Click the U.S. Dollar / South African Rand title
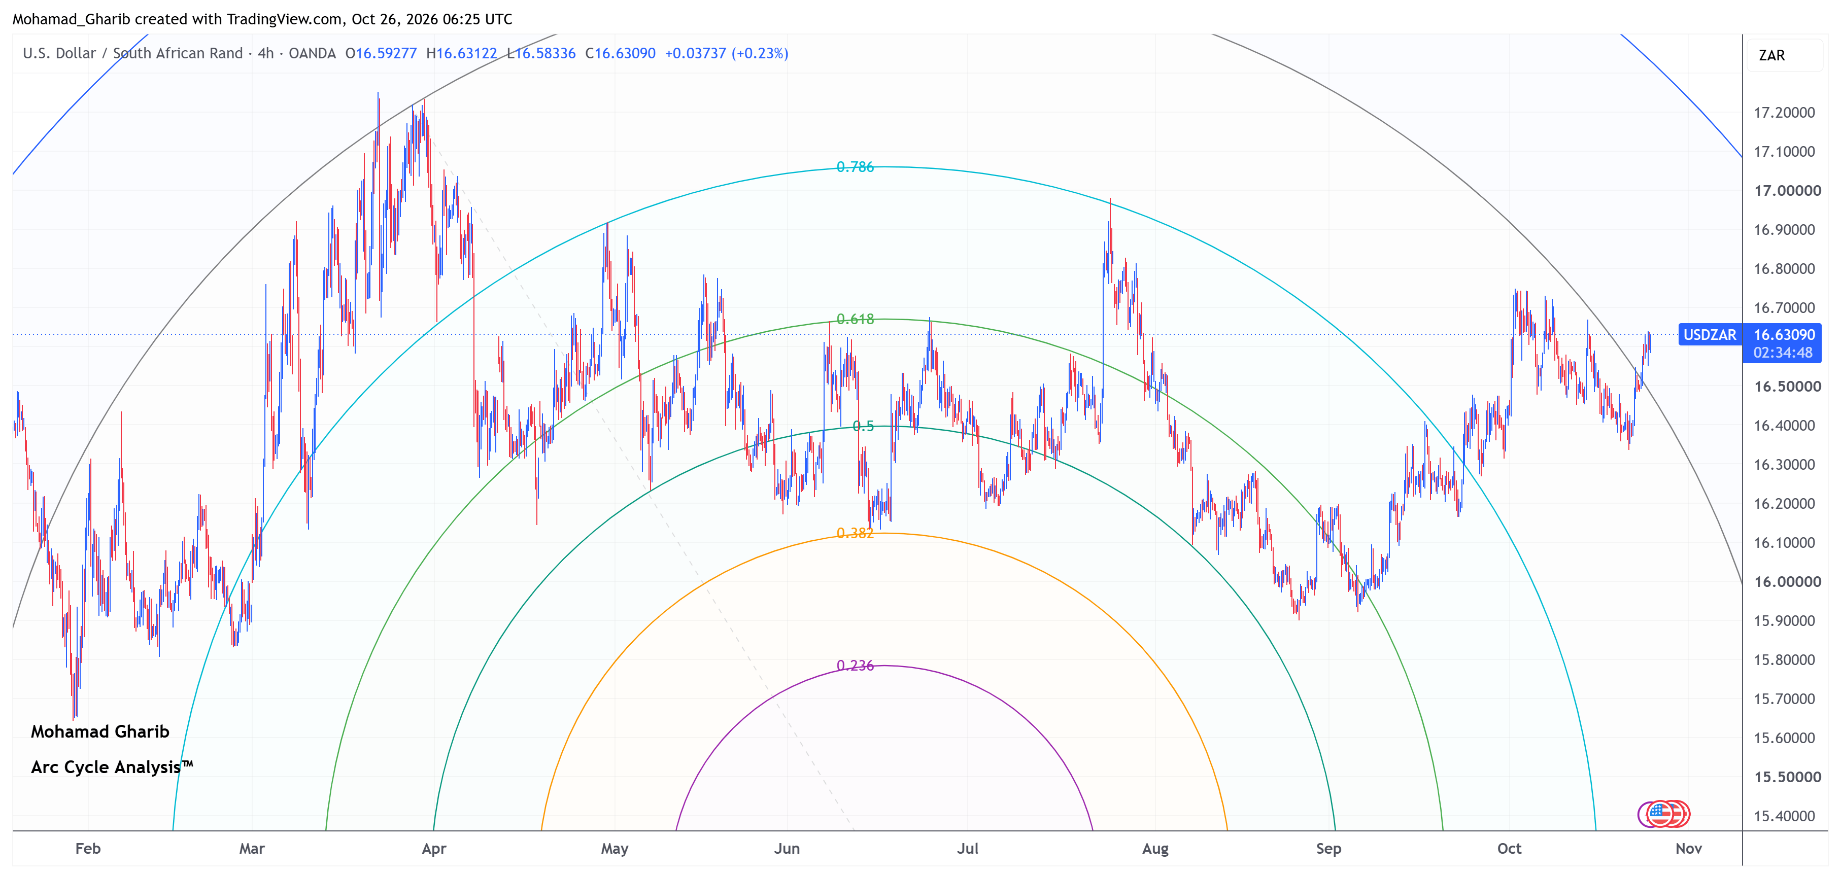The height and width of the screenshot is (872, 1841). [x=133, y=54]
